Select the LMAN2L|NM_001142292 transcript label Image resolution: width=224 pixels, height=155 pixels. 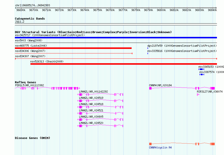93,92
